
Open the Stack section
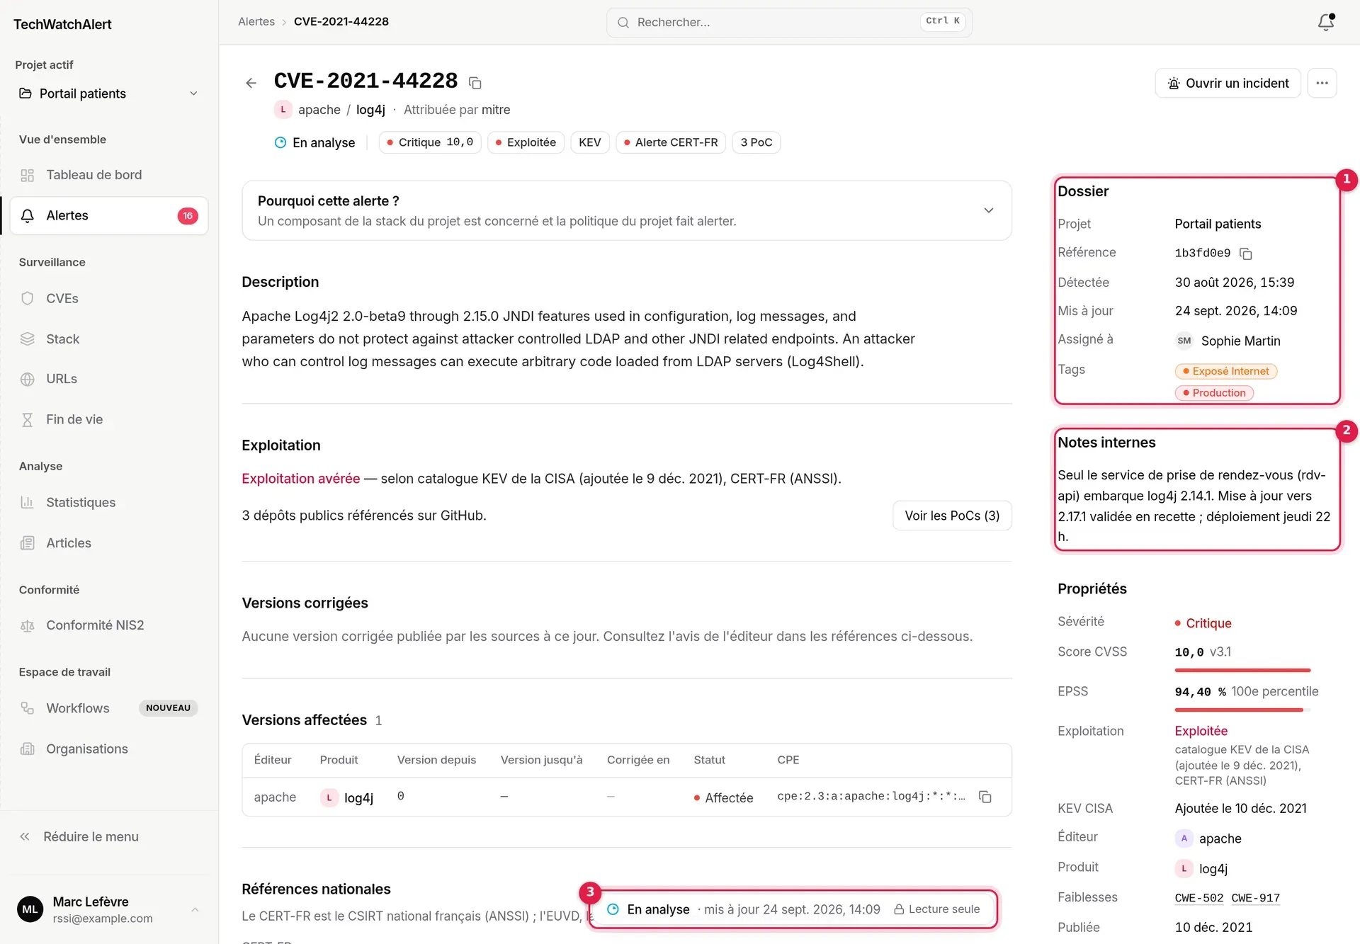(108, 339)
